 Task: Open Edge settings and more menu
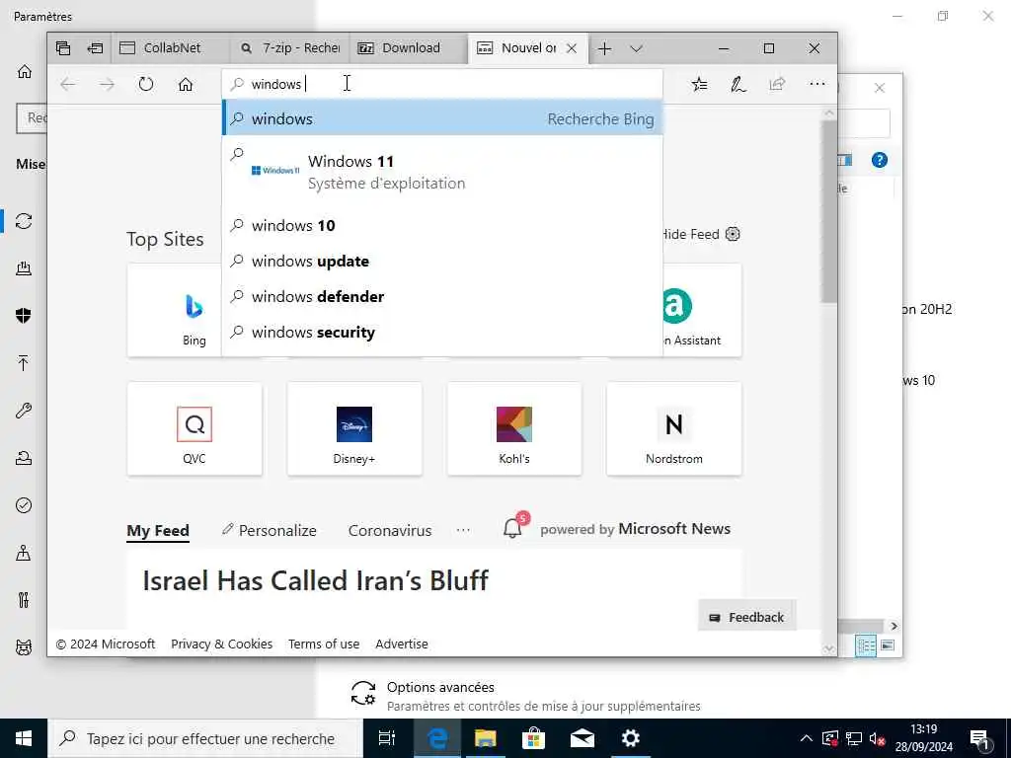pos(817,84)
